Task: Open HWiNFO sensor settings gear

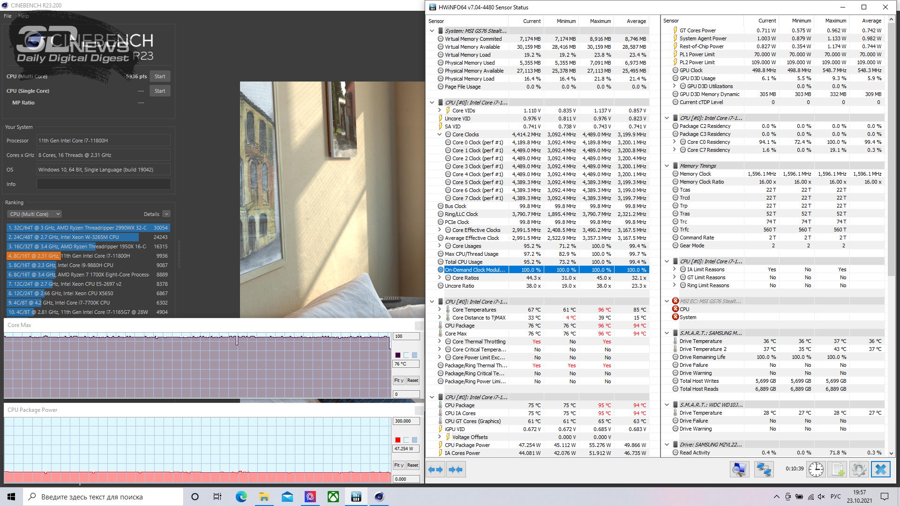Action: [x=859, y=469]
